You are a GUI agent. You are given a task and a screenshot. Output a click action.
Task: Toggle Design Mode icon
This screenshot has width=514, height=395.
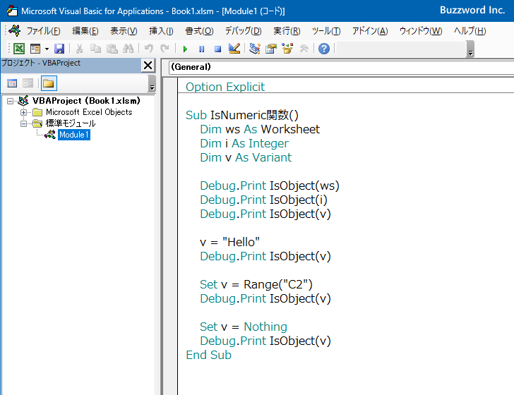point(234,49)
